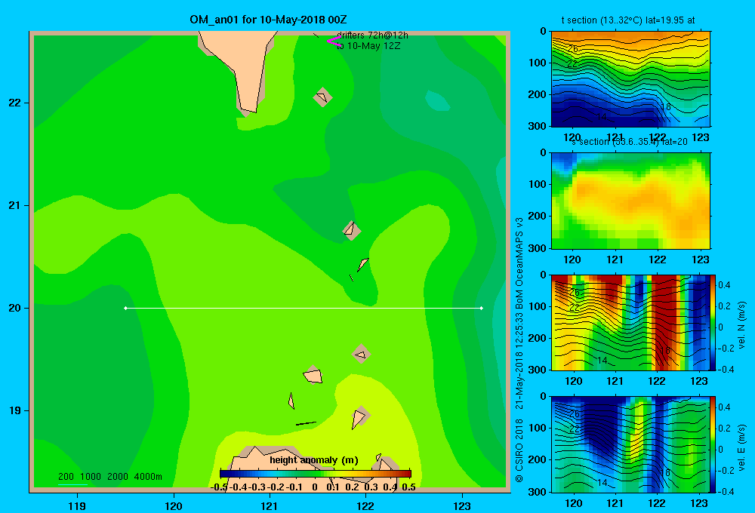Click the vel. E color scale bar

(713, 444)
